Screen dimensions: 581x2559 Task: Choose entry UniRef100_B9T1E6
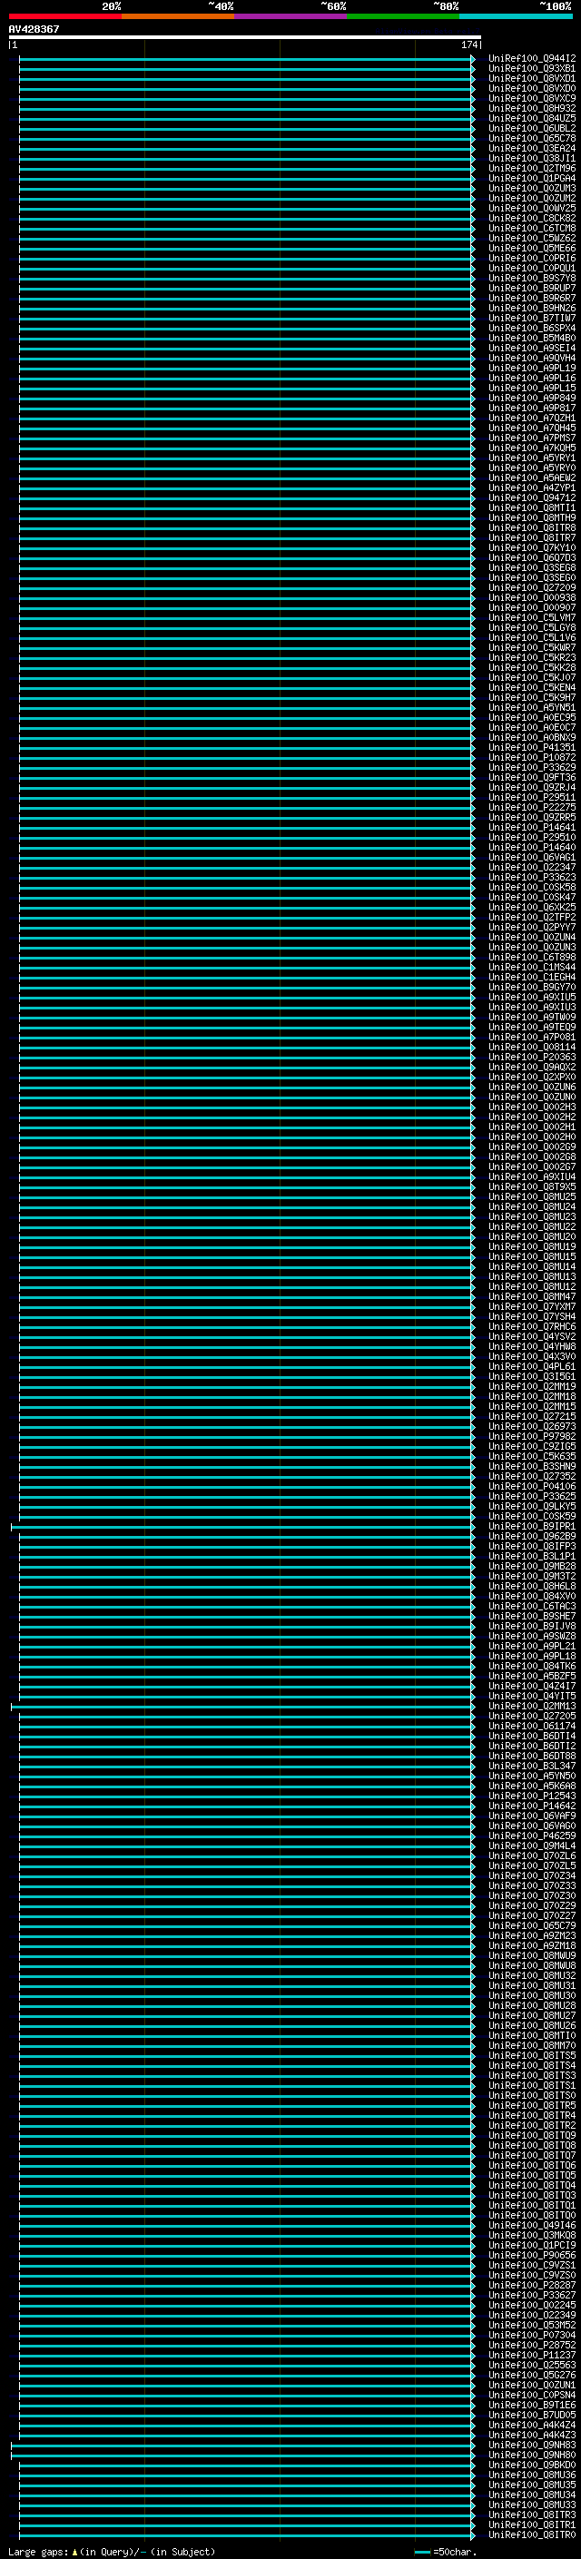[x=532, y=2405]
